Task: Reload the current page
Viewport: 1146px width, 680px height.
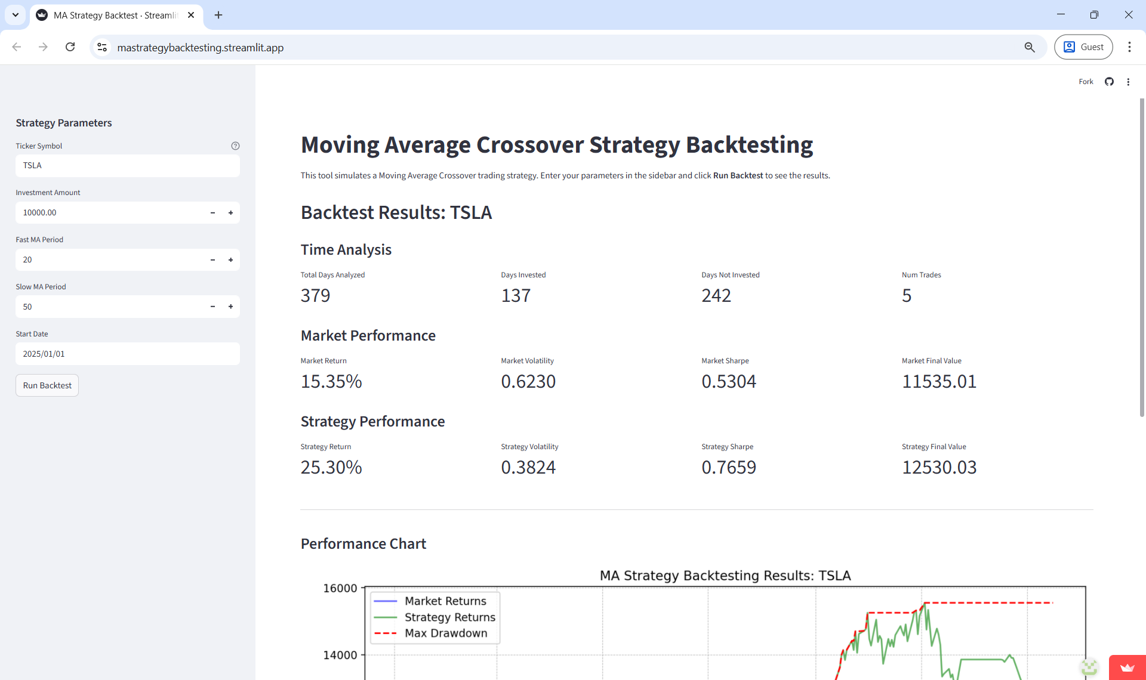Action: [x=70, y=47]
